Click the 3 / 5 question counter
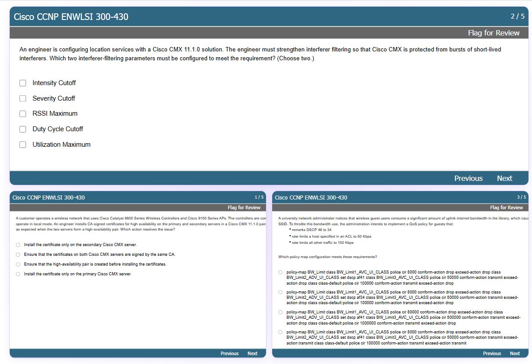This screenshot has height=364, width=532. click(x=521, y=197)
